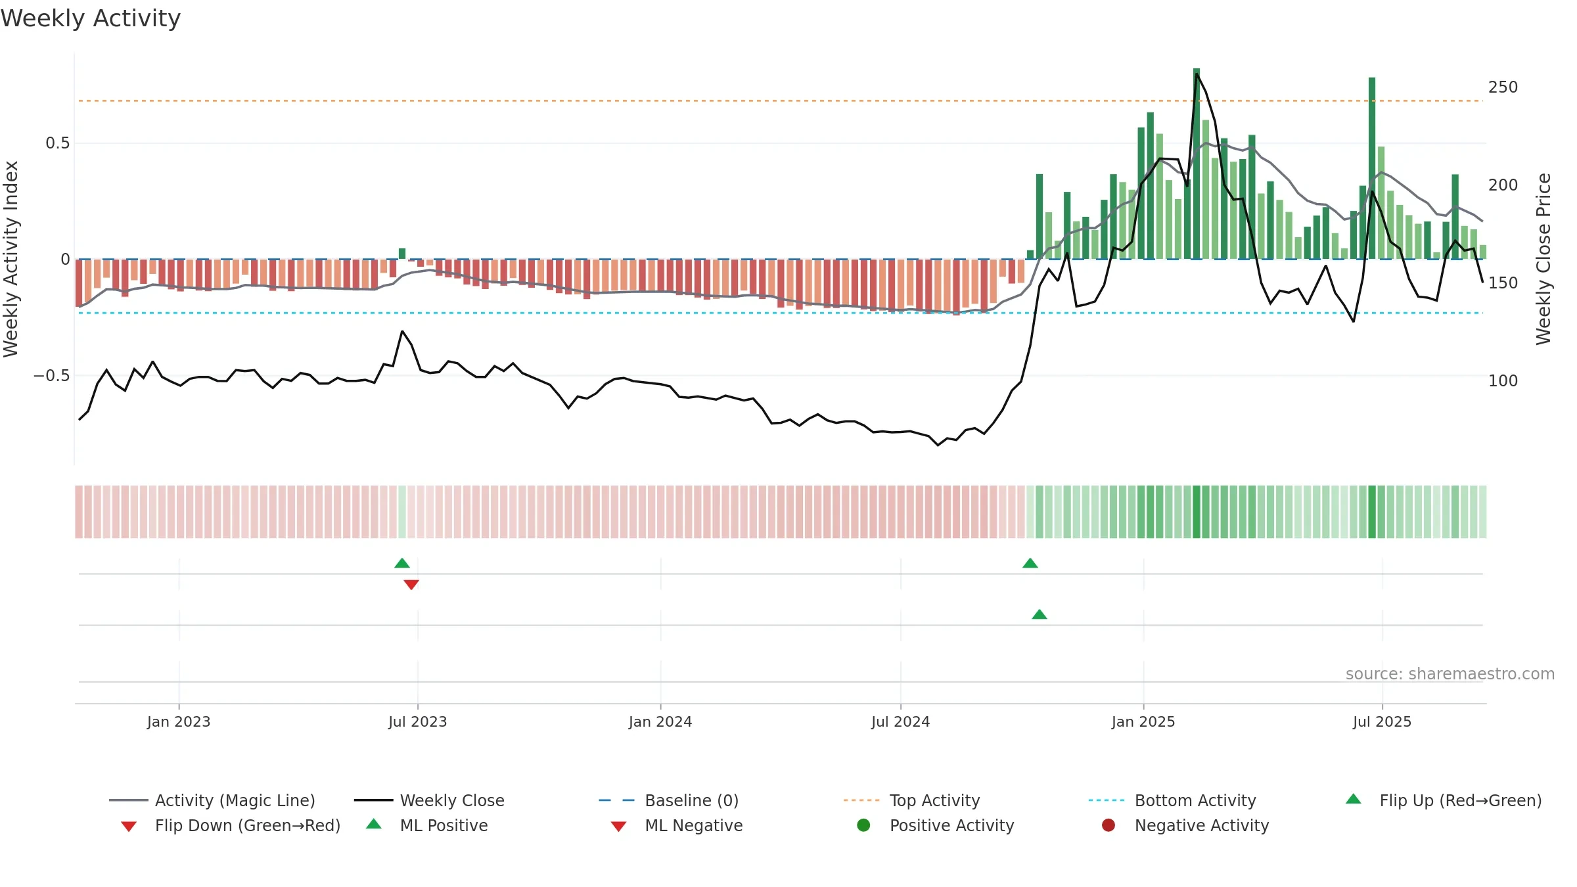Click the Jan 2025 axis label
1577x887 pixels.
pos(1143,721)
